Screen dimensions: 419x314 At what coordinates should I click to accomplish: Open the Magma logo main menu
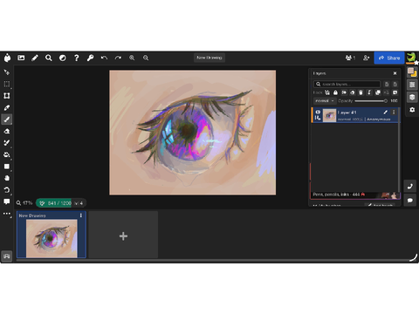(7, 58)
